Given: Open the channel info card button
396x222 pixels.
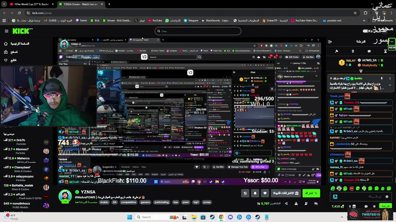Looking at the screenshot, I should (x=245, y=193).
